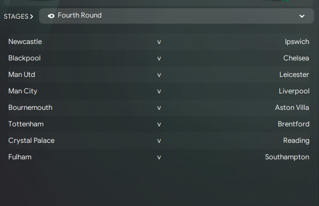Click the eye icon beside Fourth Round
This screenshot has height=206, width=319.
point(51,16)
